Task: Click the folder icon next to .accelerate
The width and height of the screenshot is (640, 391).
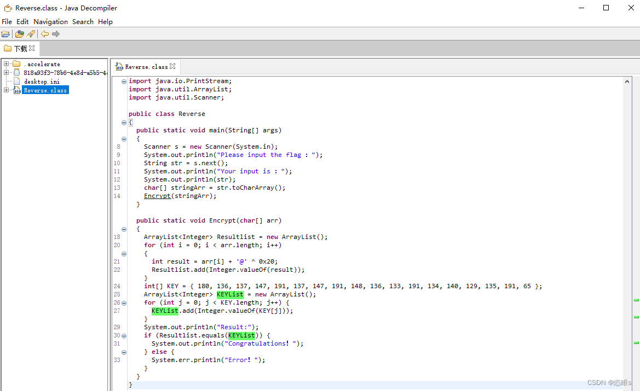Action: click(x=16, y=64)
